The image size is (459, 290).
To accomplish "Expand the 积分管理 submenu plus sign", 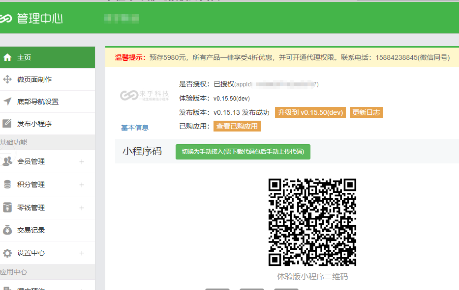I will click(x=82, y=185).
